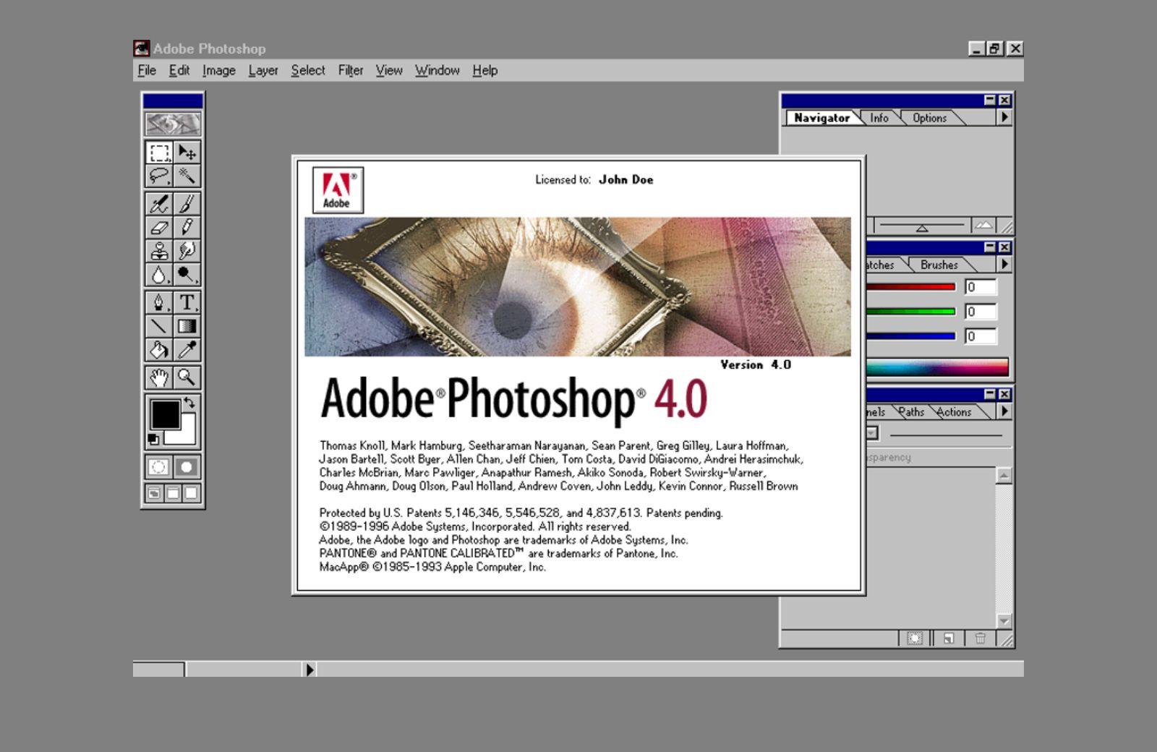Image resolution: width=1157 pixels, height=752 pixels.
Task: Select the Magic Wand tool
Action: tap(187, 176)
